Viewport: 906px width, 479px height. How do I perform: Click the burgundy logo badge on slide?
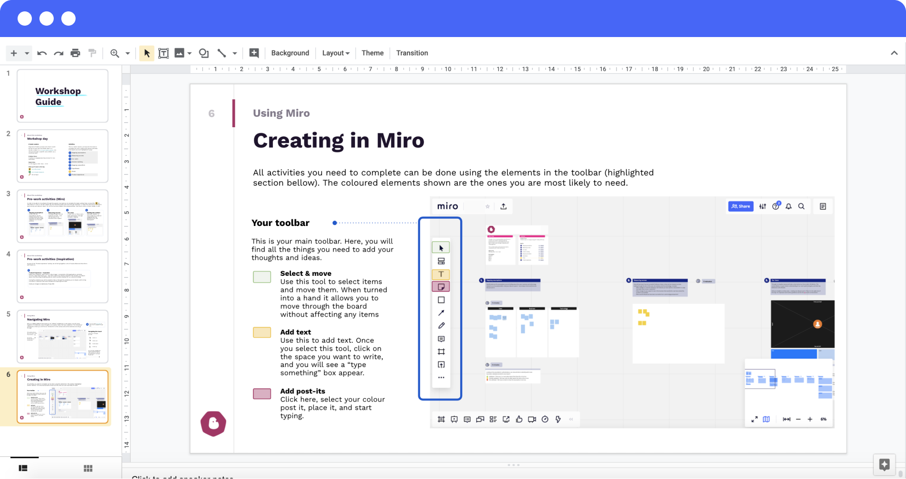(213, 423)
